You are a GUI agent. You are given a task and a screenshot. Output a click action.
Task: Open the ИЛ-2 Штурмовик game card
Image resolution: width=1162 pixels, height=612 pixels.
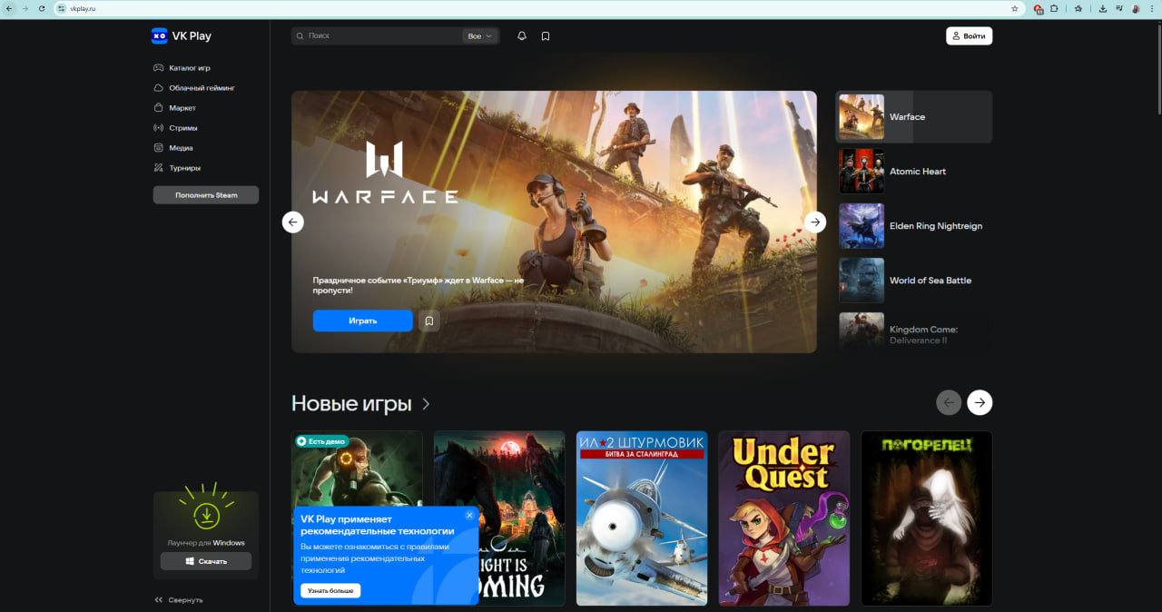coord(642,518)
